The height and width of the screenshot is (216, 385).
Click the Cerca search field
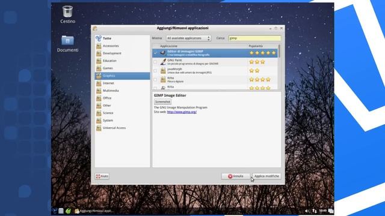pos(254,38)
